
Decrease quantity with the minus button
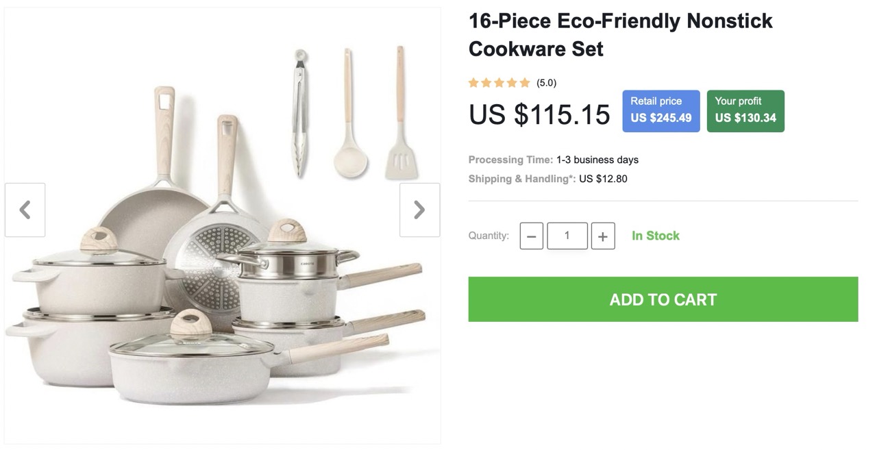tap(531, 236)
